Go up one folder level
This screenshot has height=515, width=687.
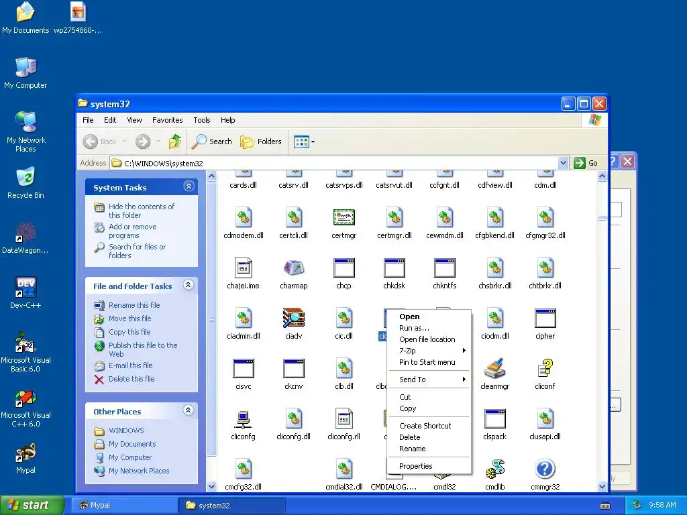175,141
